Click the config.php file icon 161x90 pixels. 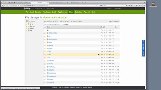[48, 70]
